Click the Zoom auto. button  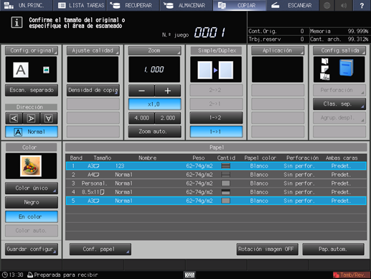pyautogui.click(x=154, y=132)
